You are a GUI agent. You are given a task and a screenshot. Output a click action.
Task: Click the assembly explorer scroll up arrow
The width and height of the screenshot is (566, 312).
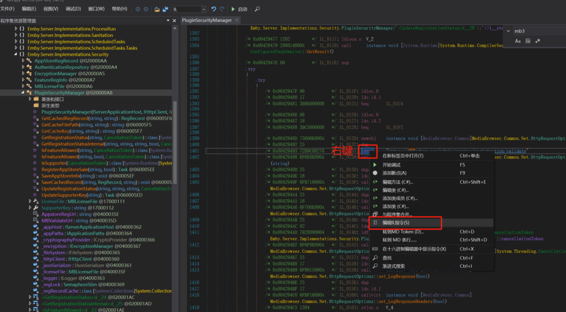pyautogui.click(x=175, y=28)
